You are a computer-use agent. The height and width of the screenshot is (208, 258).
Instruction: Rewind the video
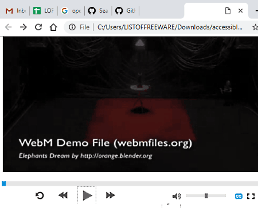click(x=63, y=195)
